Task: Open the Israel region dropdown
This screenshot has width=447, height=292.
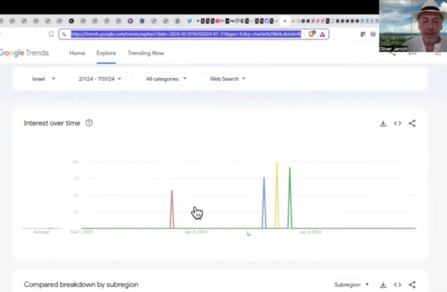Action: coord(43,79)
